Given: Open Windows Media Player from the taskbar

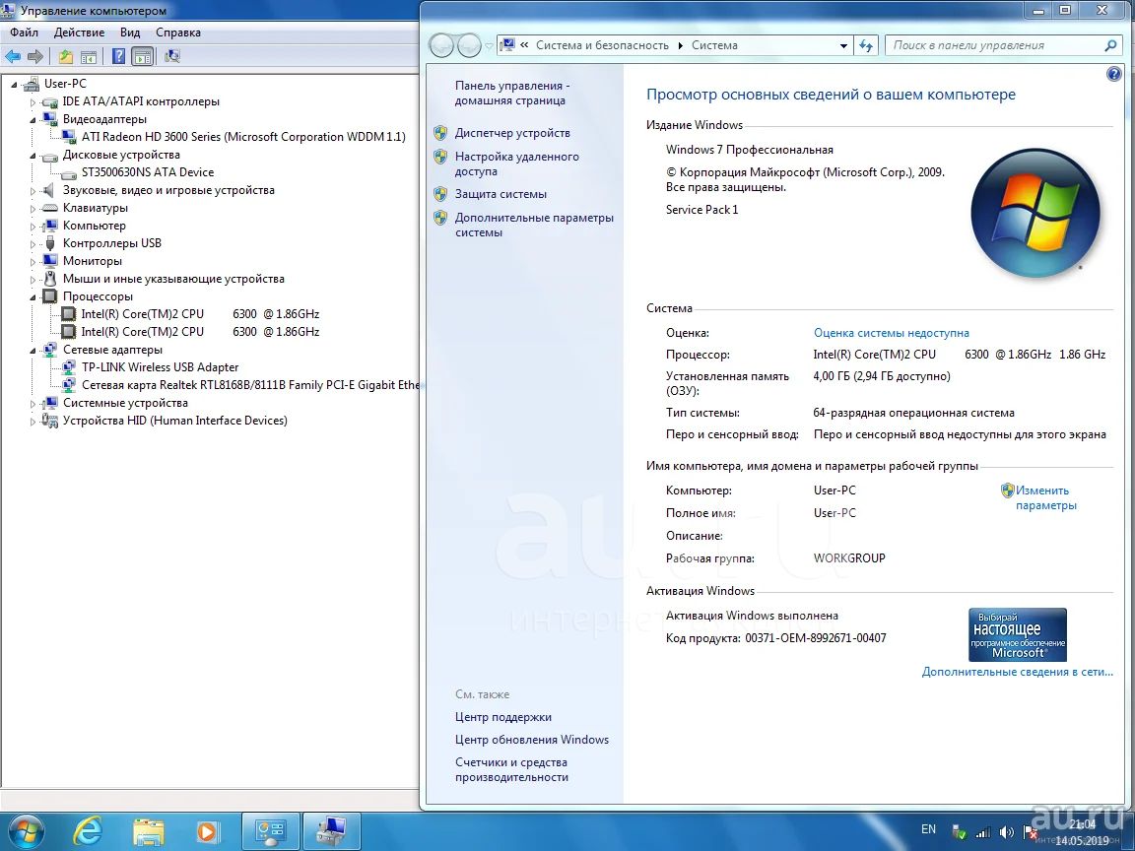Looking at the screenshot, I should tap(208, 831).
